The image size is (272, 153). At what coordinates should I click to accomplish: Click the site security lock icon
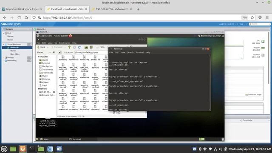pos(40,17)
